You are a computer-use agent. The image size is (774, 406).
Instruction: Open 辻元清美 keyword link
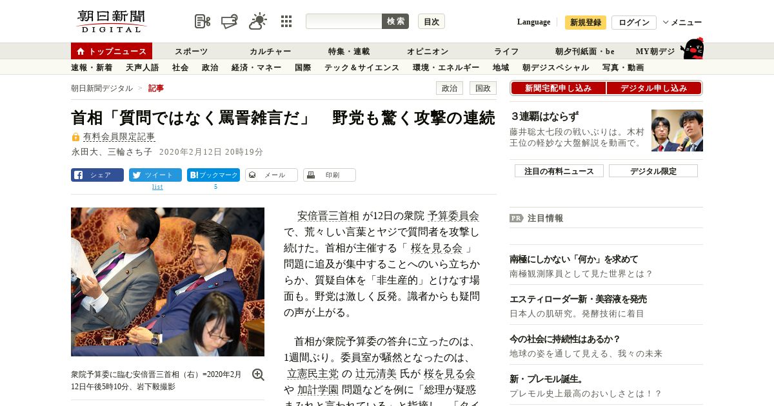376,374
